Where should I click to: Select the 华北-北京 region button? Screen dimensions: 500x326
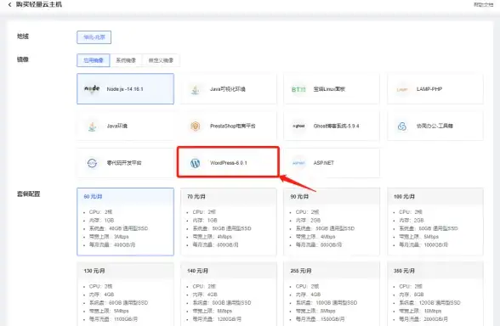[x=94, y=37]
